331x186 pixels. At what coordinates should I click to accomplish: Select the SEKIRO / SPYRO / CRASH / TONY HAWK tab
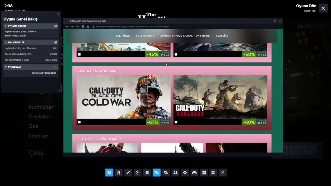[185, 36]
